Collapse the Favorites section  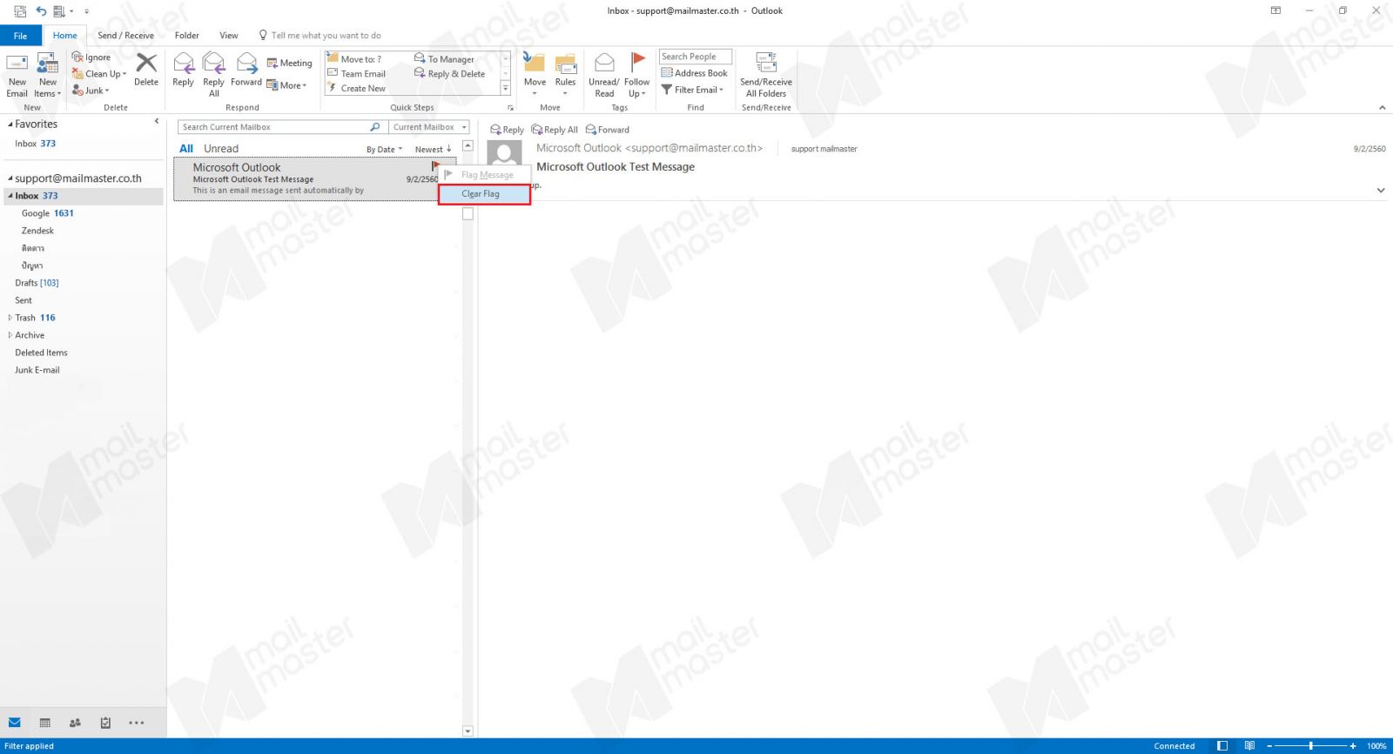click(x=10, y=125)
